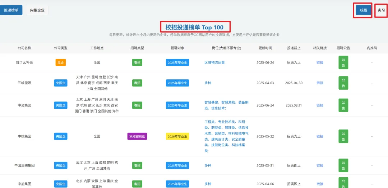Image resolution: width=388 pixels, height=188 pixels.
Task: Open 链接 for 三峡能源
Action: (x=320, y=83)
